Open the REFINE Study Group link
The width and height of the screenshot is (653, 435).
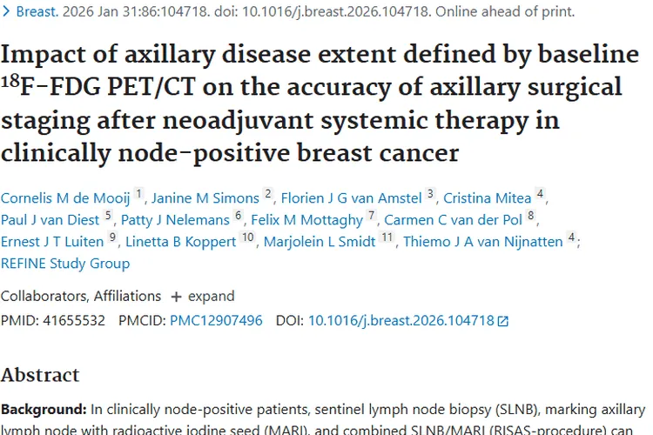tap(65, 264)
